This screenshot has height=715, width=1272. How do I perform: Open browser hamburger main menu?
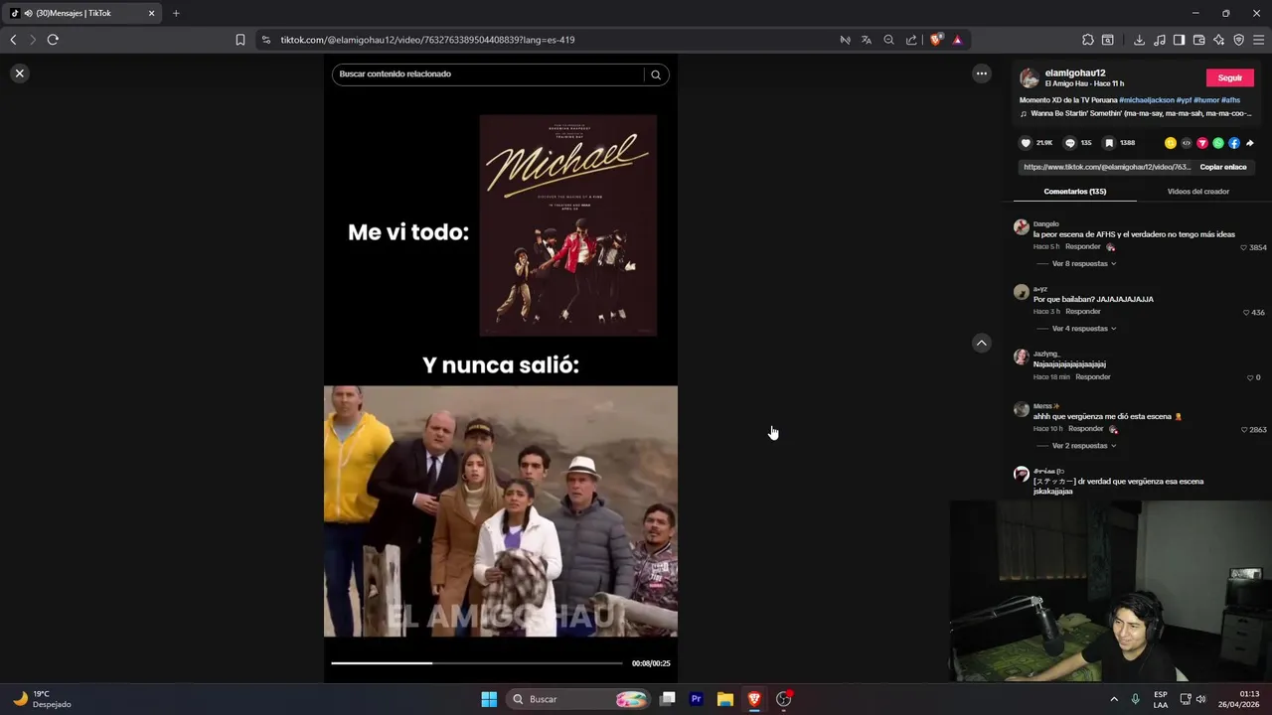click(1259, 40)
